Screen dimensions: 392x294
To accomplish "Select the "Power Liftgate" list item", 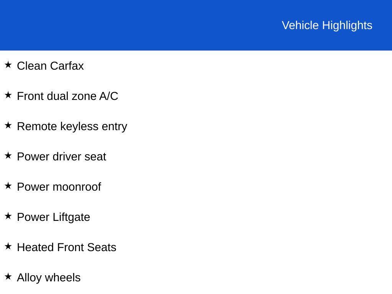I will pyautogui.click(x=54, y=217).
